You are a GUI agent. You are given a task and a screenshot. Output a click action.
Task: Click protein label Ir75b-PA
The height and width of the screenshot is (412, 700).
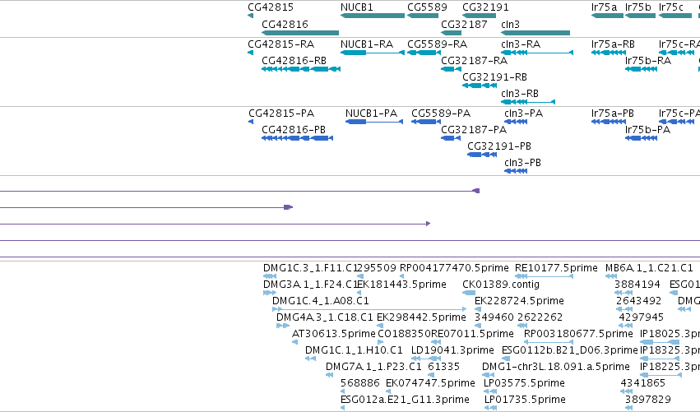[647, 130]
